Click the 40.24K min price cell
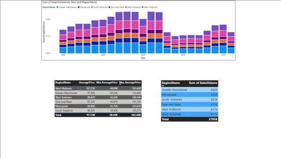Viewport: 281px width, 158px height. pyautogui.click(x=114, y=93)
